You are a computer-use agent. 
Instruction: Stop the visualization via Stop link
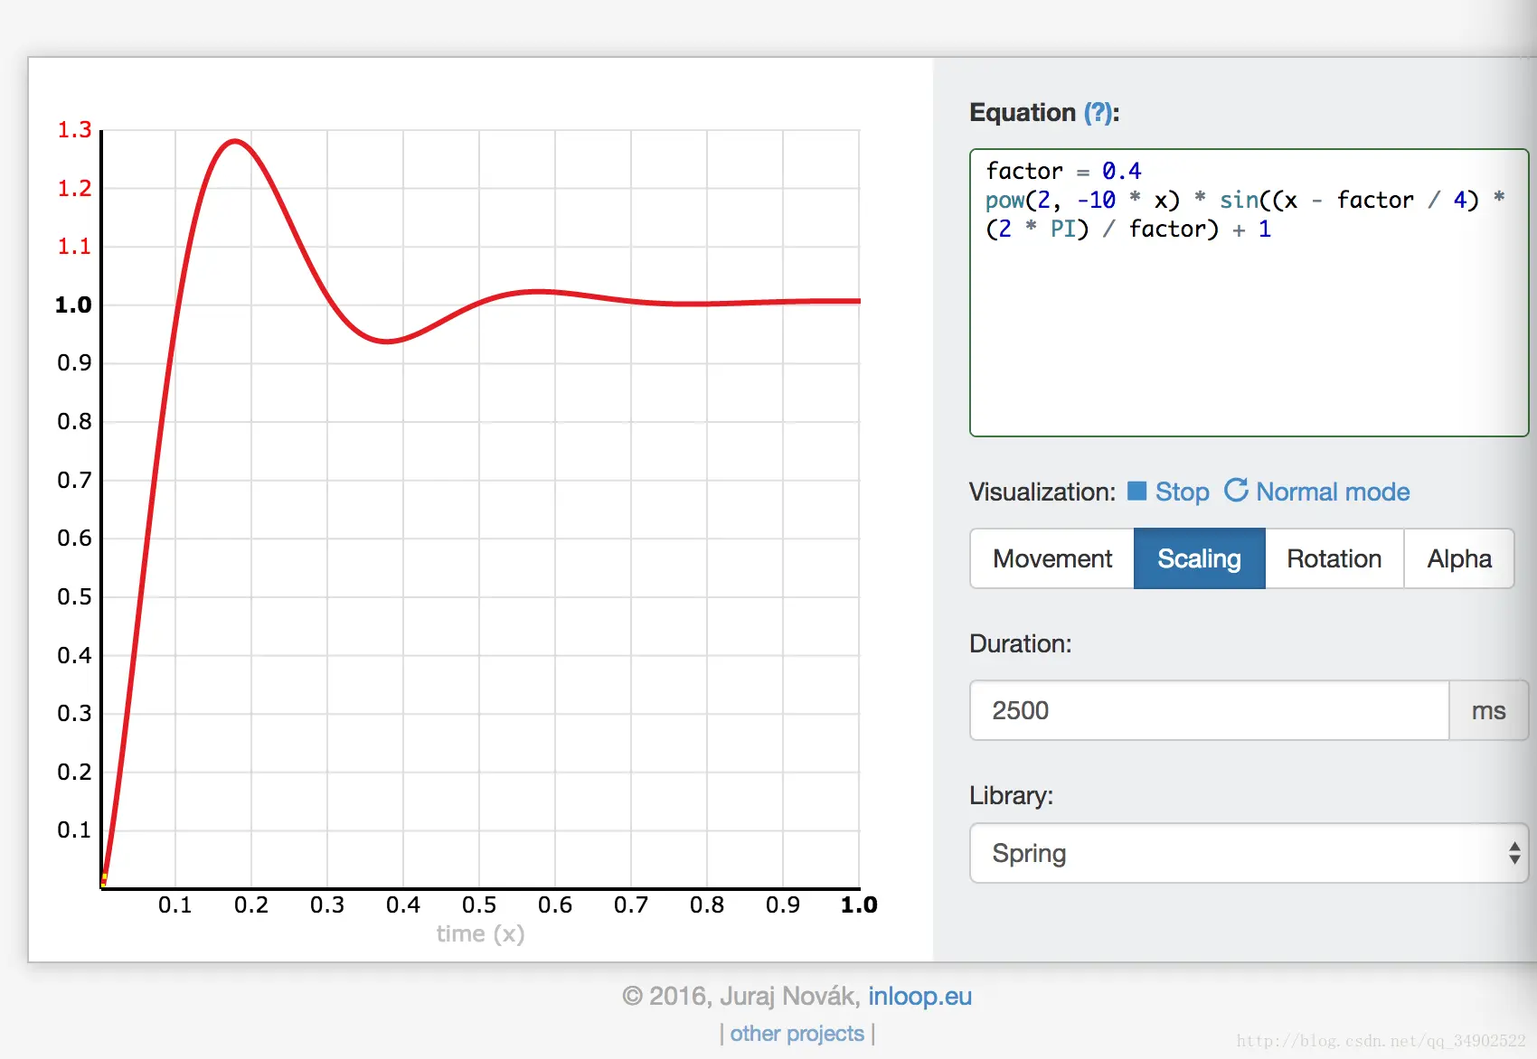[1182, 492]
